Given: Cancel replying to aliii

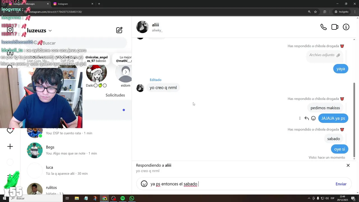Looking at the screenshot, I should point(348,165).
